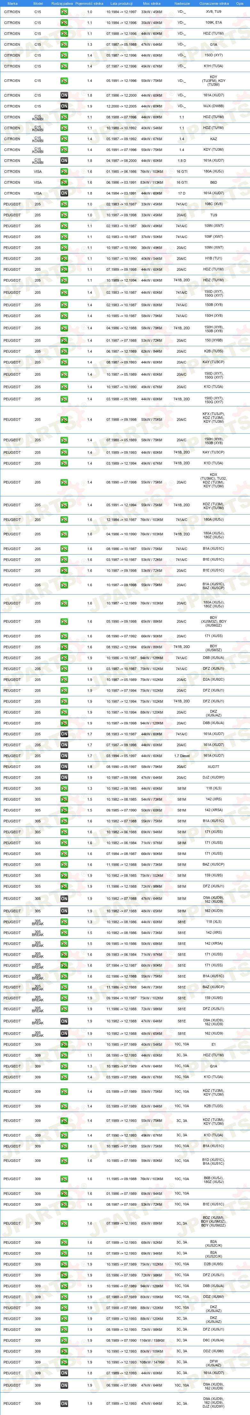
Task: Click diesel ON icon in 1.8 D row
Action: (x=64, y=161)
